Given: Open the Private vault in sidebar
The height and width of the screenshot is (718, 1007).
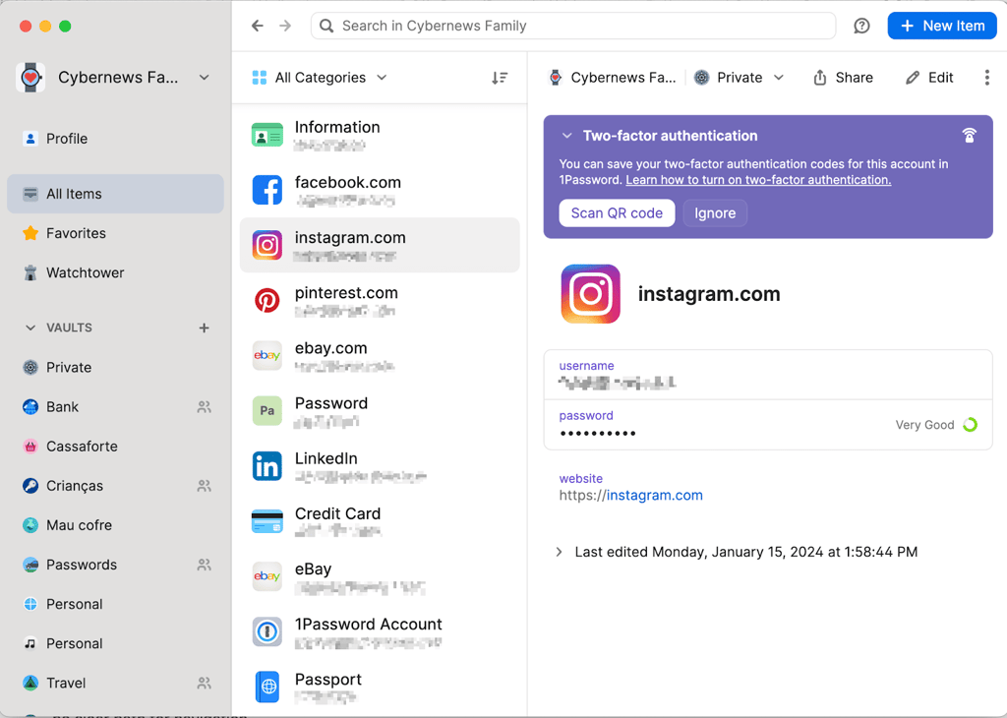Looking at the screenshot, I should coord(115,367).
